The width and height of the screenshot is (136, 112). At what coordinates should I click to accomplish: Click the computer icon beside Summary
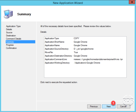[x=8, y=14]
